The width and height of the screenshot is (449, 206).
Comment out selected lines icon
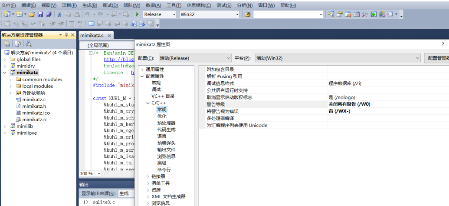72,24
